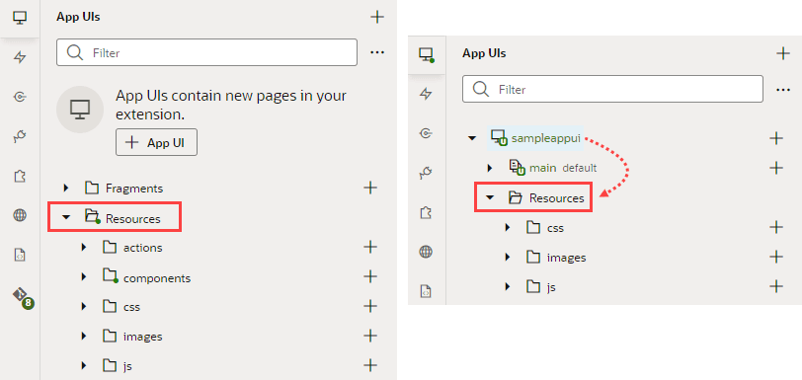Image resolution: width=802 pixels, height=380 pixels.
Task: Collapse Resources folder under sampleappui
Action: (x=490, y=197)
